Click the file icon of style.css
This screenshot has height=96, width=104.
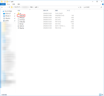pos(18,26)
